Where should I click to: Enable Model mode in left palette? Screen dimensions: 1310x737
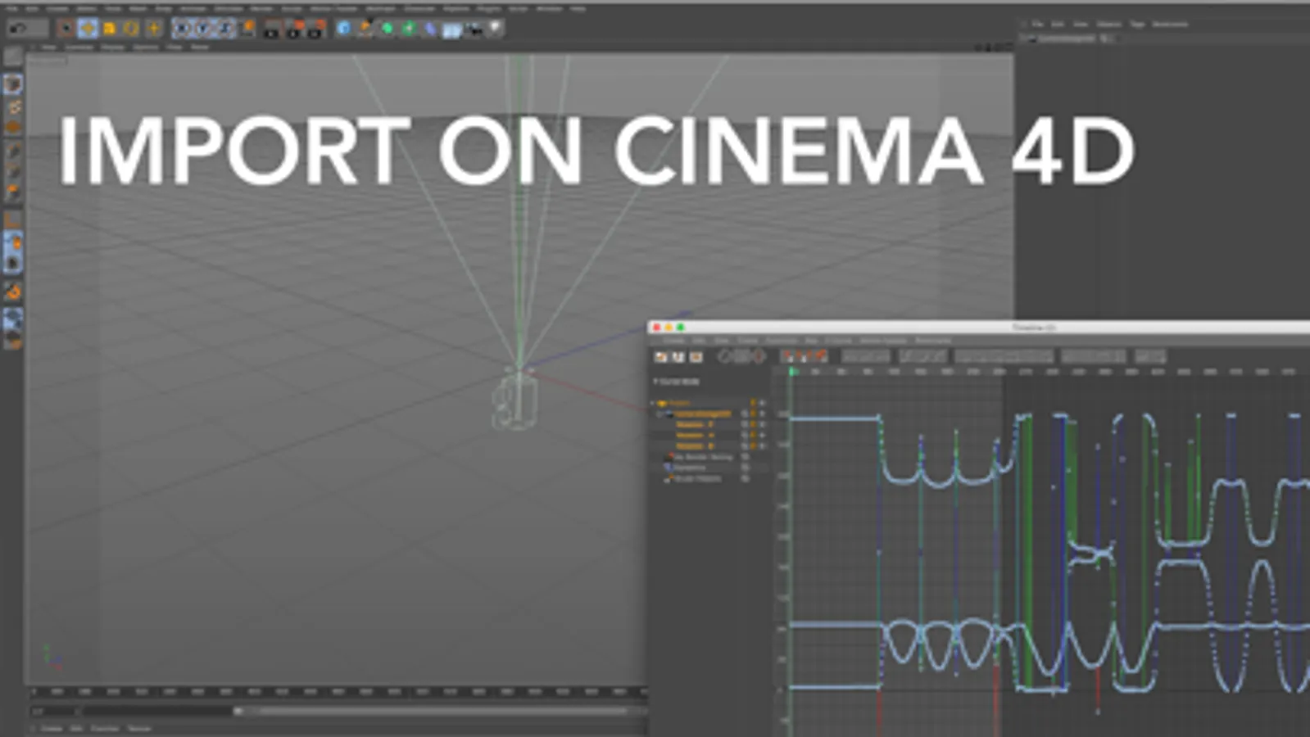pyautogui.click(x=12, y=84)
